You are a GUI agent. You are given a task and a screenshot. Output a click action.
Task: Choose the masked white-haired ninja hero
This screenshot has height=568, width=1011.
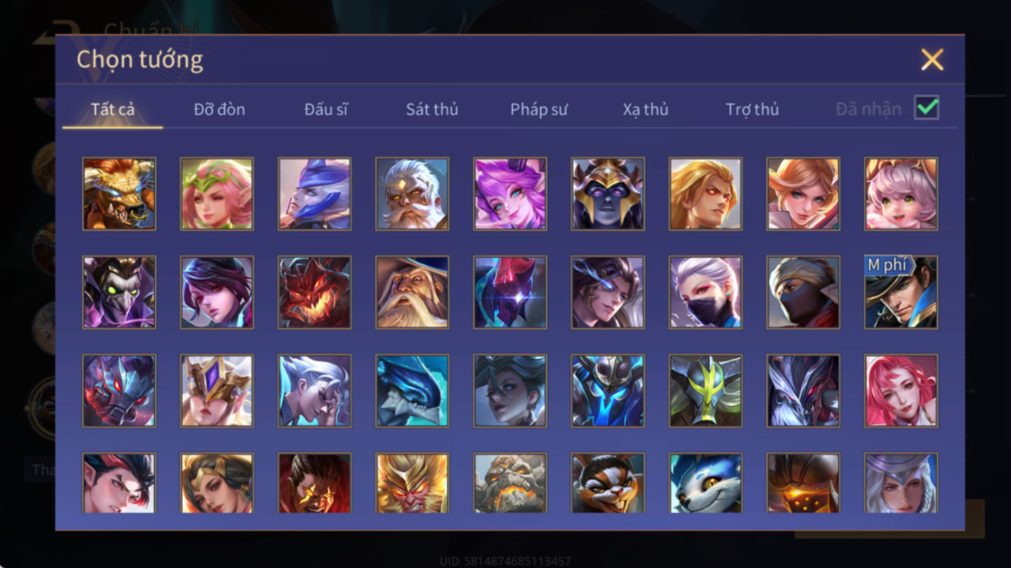pos(706,292)
